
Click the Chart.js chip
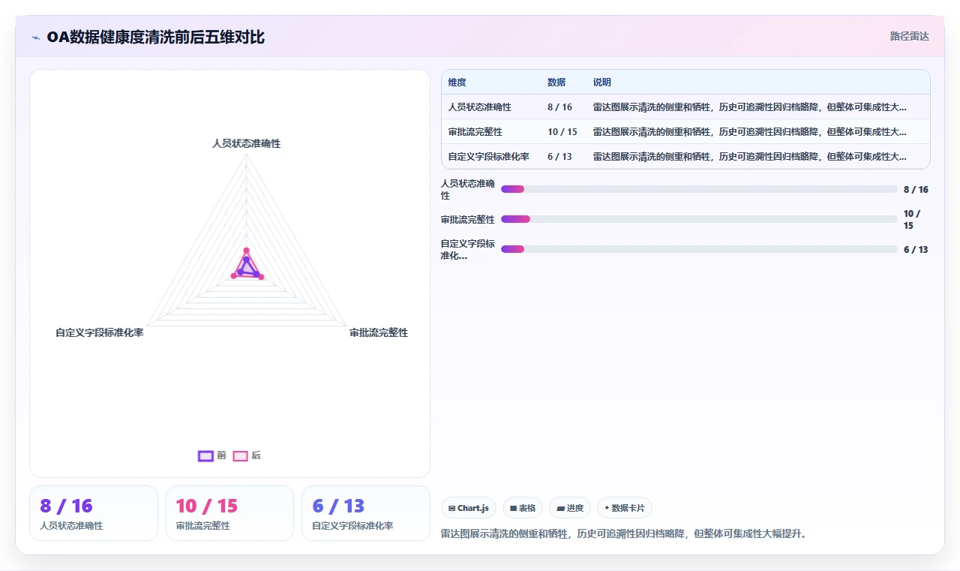click(x=469, y=508)
